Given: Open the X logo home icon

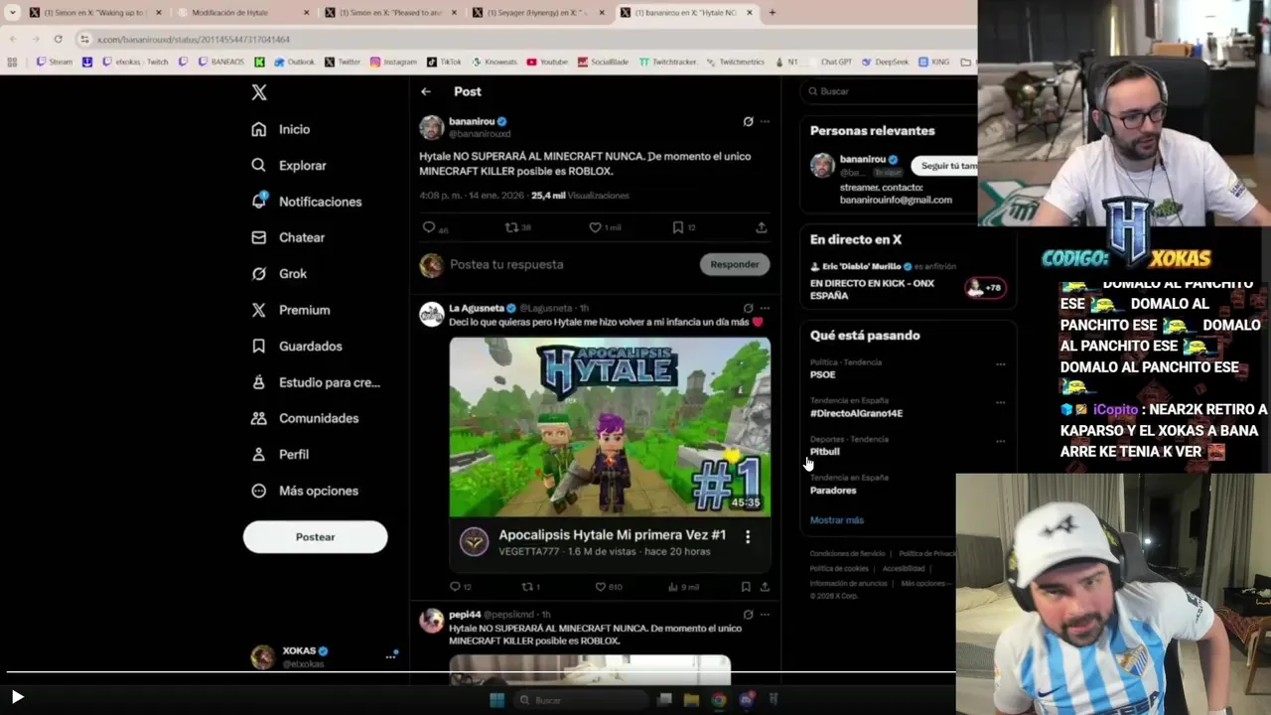Looking at the screenshot, I should 259,92.
